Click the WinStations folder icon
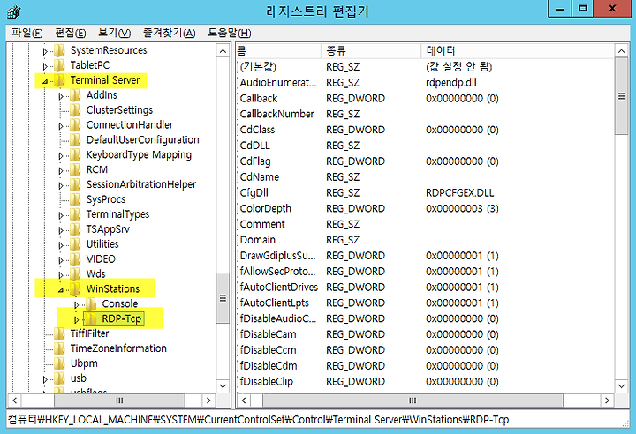 coord(75,289)
